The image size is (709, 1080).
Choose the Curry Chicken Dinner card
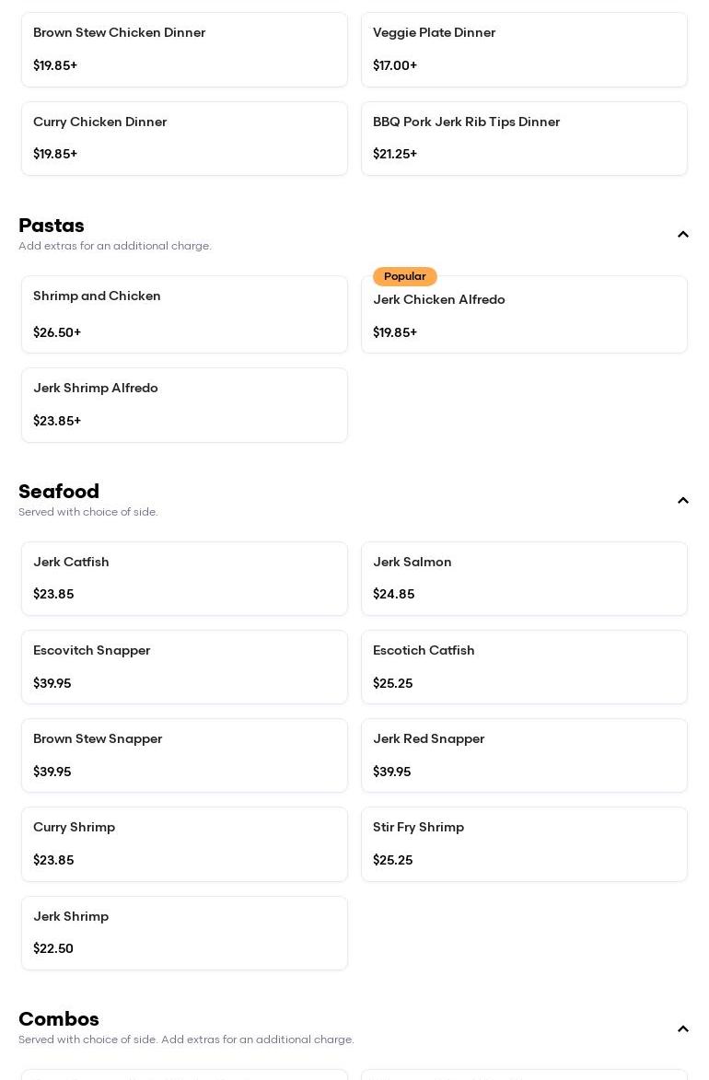[184, 138]
